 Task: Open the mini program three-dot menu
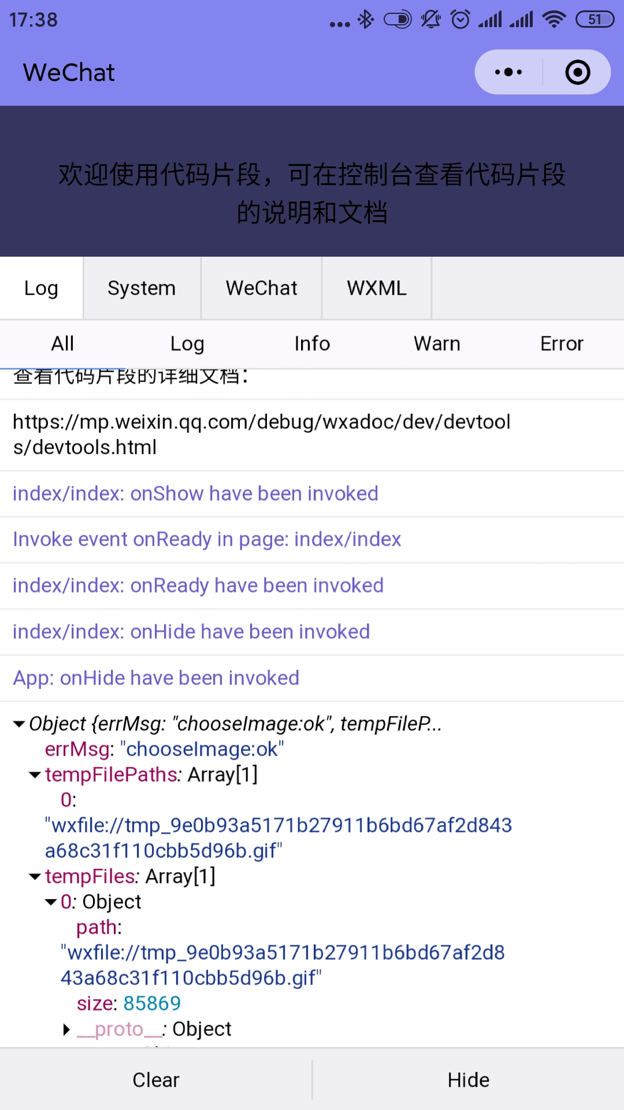pyautogui.click(x=508, y=72)
